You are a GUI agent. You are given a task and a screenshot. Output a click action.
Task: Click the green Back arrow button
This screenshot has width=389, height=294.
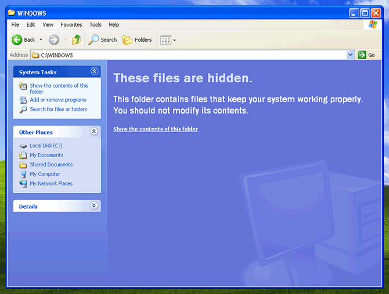click(17, 39)
